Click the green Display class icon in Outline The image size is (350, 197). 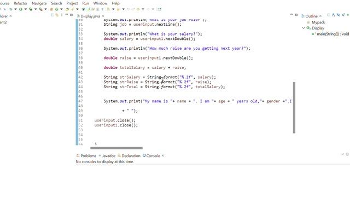point(308,28)
